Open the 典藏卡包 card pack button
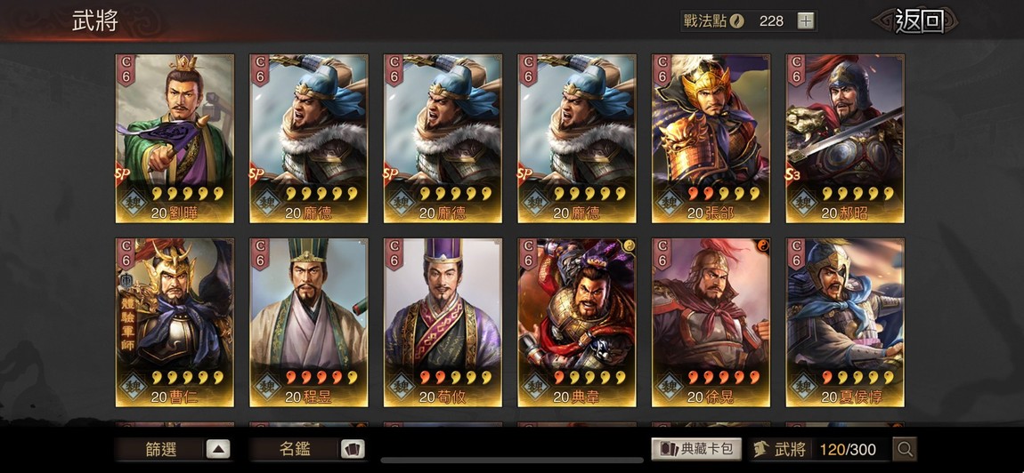Image resolution: width=1024 pixels, height=473 pixels. [696, 449]
